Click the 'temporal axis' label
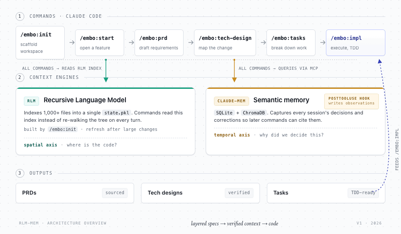Viewport: 401px width, 234px height. tap(232, 135)
